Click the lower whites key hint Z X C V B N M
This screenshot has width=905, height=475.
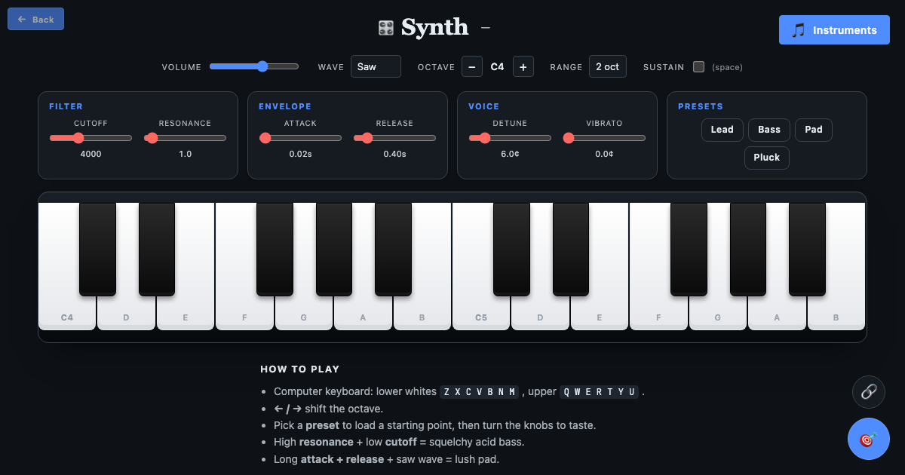(x=480, y=392)
